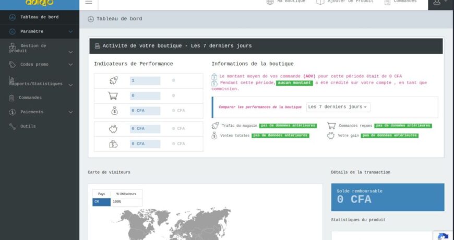The height and width of the screenshot is (240, 454).
Task: Click the hamburger menu toggle icon
Action: click(89, 2)
